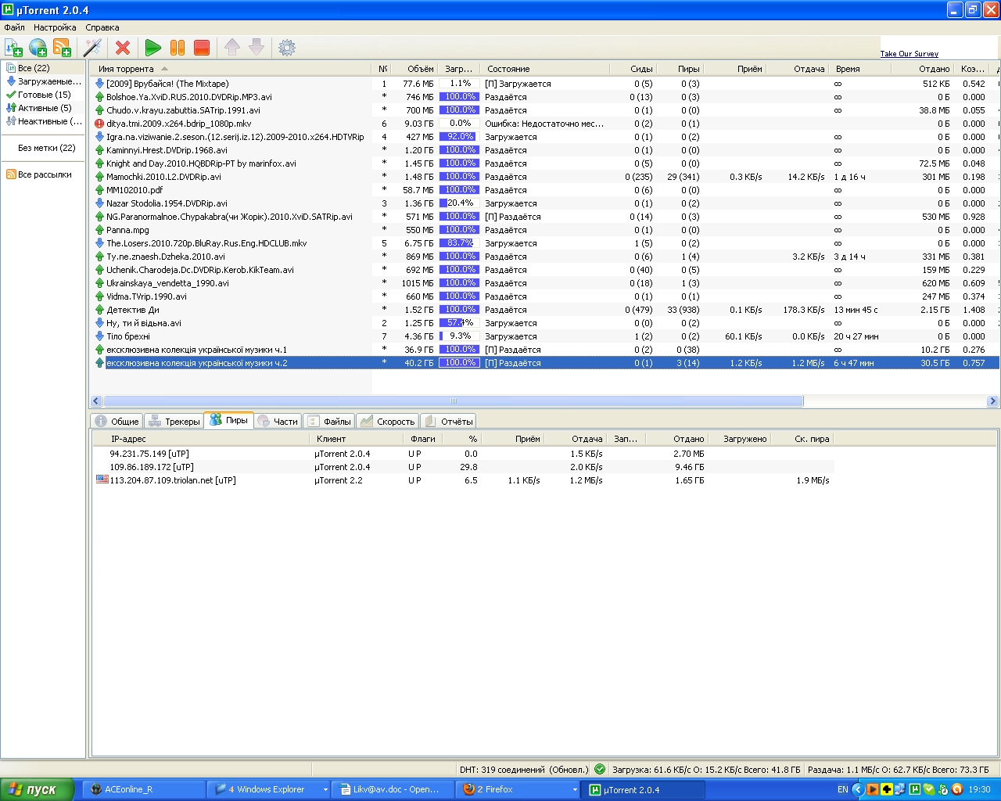Open the 2 Firefox taskbar group

coord(518,789)
